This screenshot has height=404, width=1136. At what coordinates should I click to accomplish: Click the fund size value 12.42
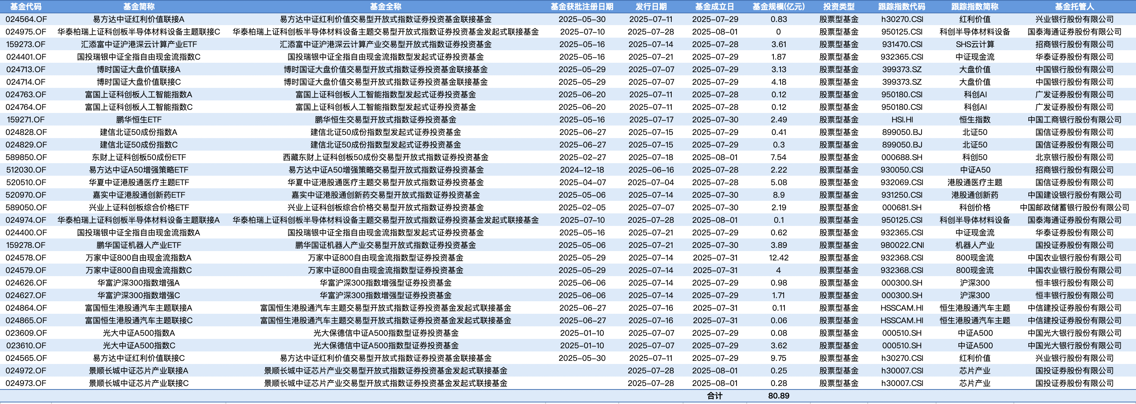click(779, 258)
